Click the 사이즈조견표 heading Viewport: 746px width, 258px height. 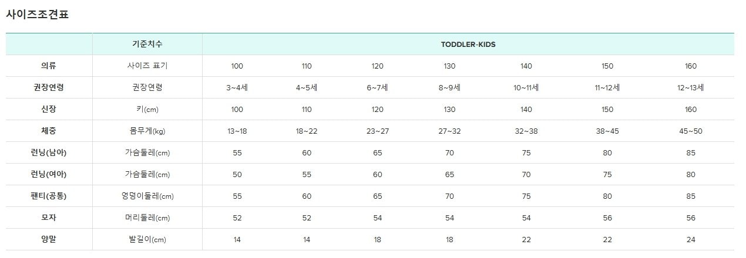coord(38,15)
